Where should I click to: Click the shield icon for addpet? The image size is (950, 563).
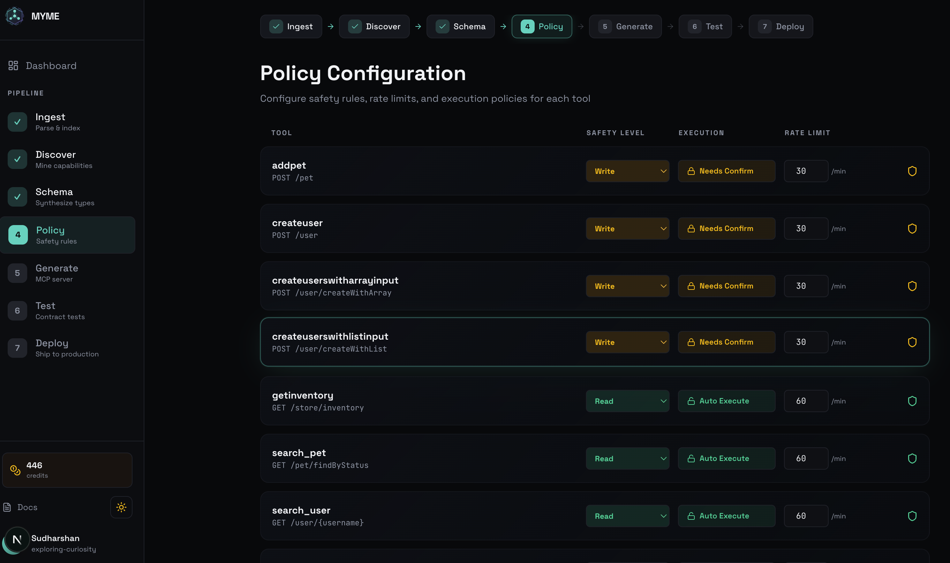912,171
